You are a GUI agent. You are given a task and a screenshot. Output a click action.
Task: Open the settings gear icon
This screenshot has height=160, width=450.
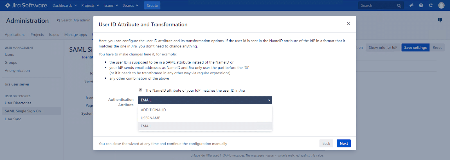point(431,5)
